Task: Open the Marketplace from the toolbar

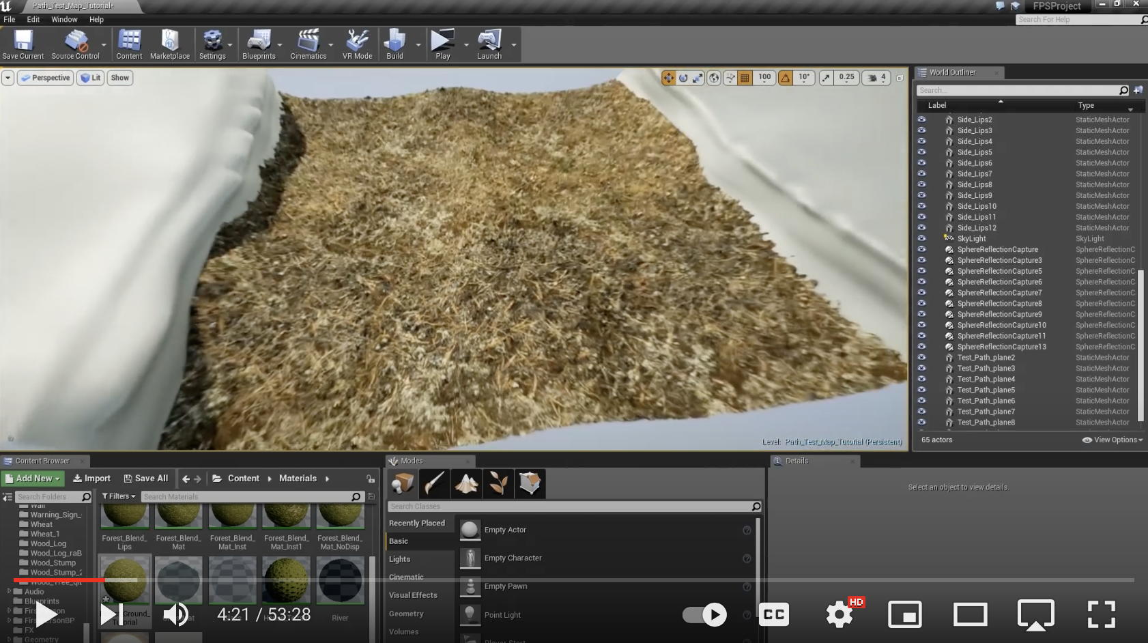Action: (169, 44)
